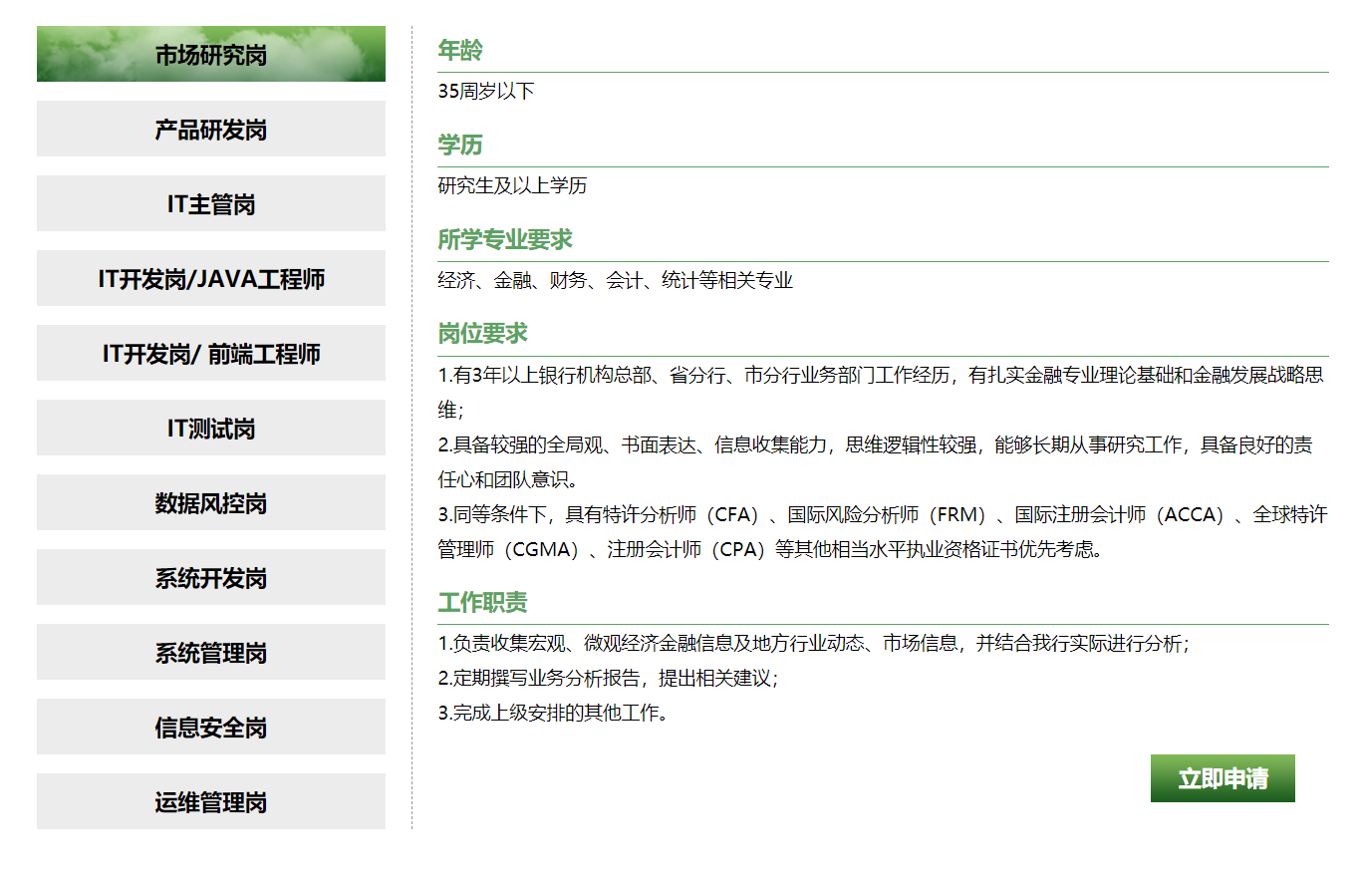The height and width of the screenshot is (881, 1365).
Task: Click the 35周岁以下 age text
Action: (x=486, y=92)
